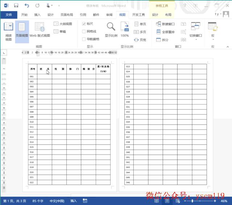The height and width of the screenshot is (205, 232).
Task: Open the table tools 布局 tab
Action: tap(168, 15)
